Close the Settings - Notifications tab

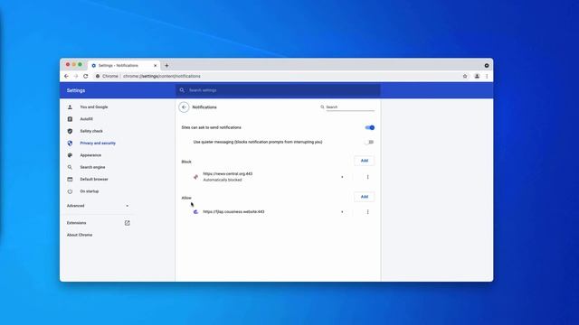[155, 66]
